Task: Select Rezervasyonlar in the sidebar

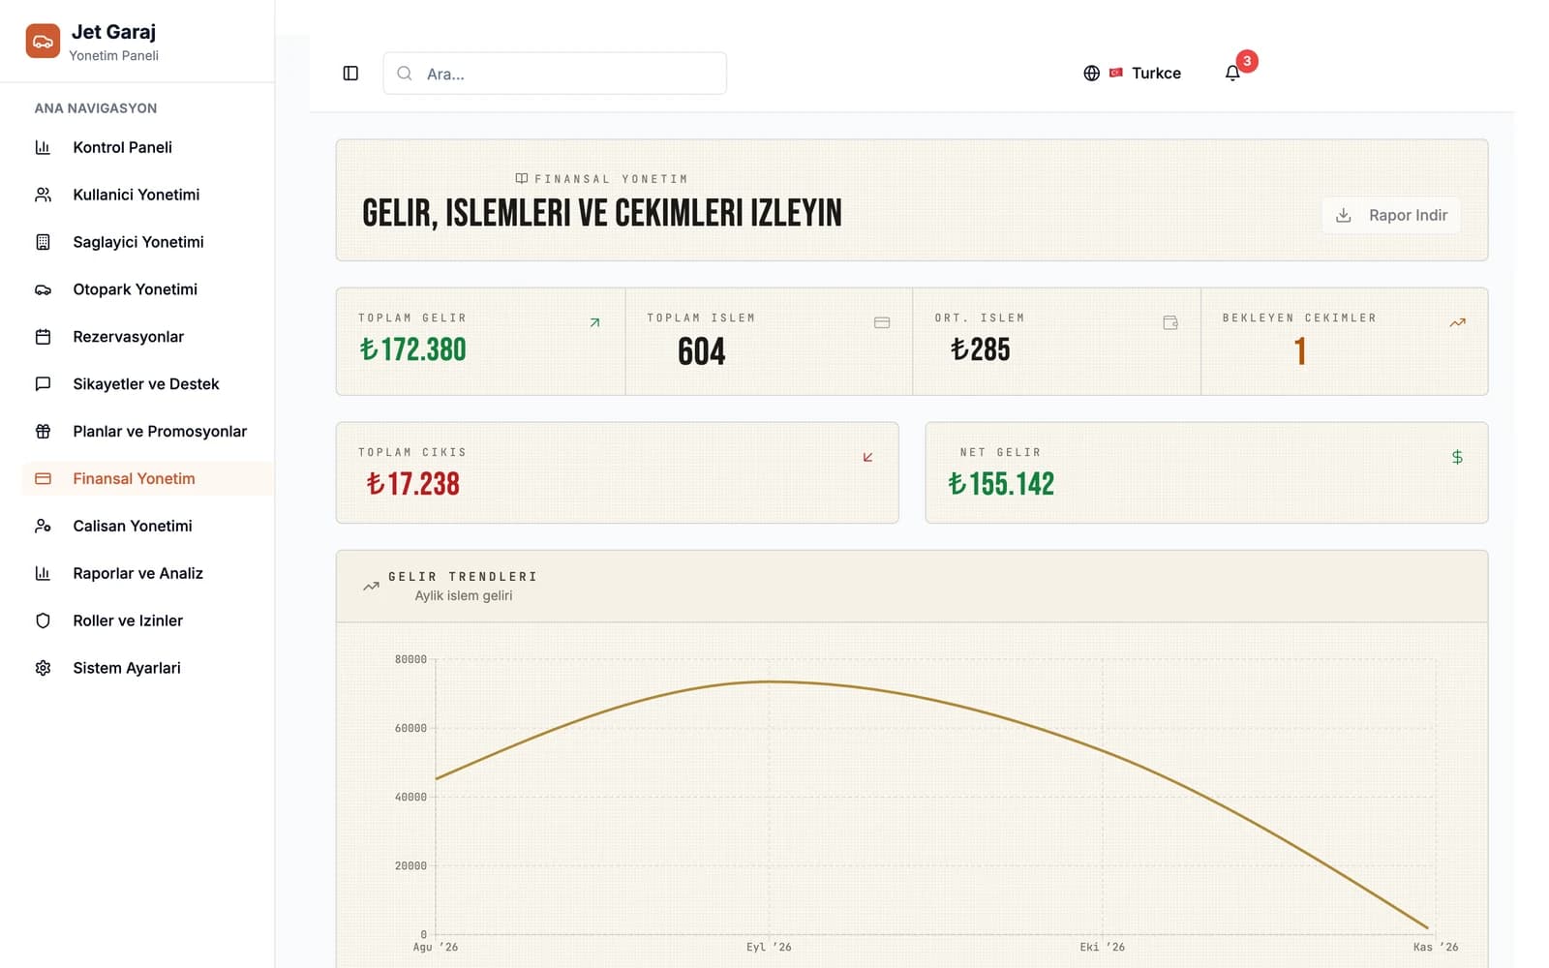Action: 147,337
